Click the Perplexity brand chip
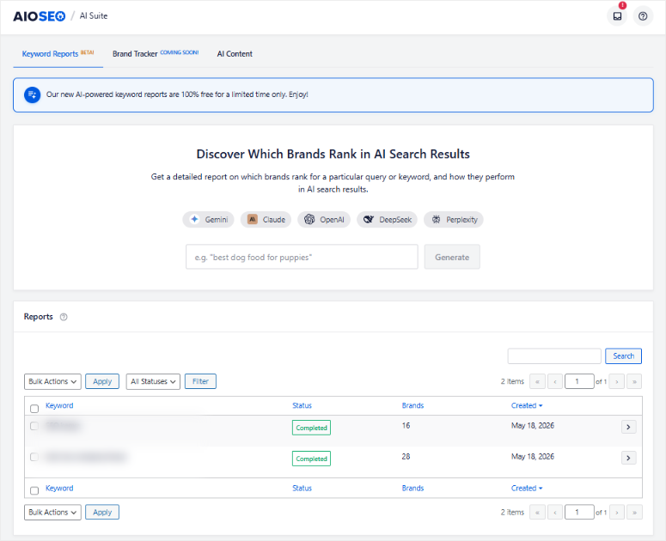Viewport: 666px width, 541px height. coord(454,219)
